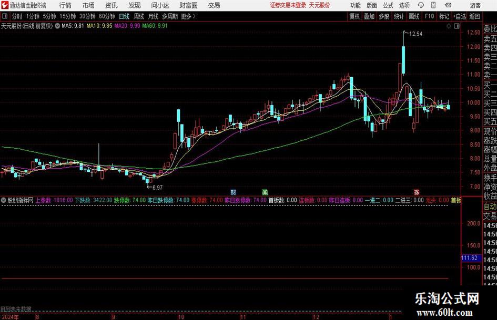Click the 6.97 low price label

pyautogui.click(x=157, y=188)
